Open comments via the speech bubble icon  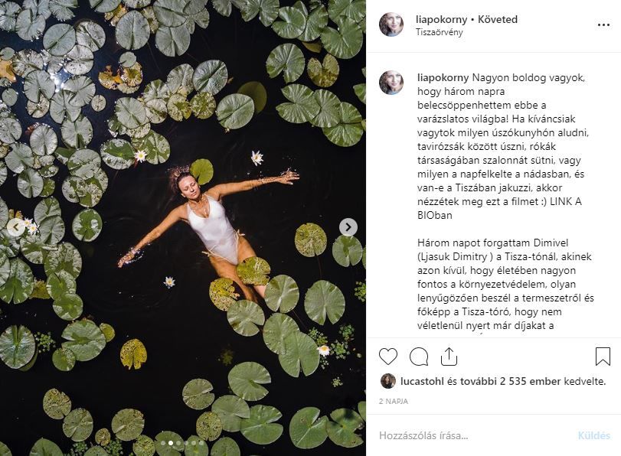[x=419, y=357]
